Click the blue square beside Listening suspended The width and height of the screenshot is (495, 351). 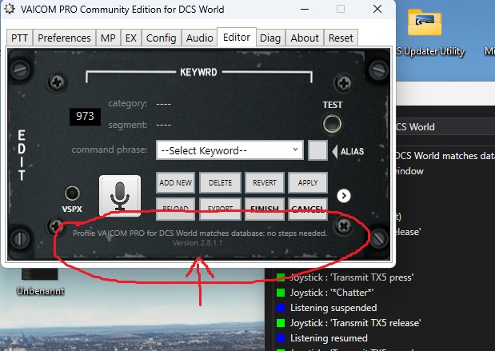[x=281, y=308]
